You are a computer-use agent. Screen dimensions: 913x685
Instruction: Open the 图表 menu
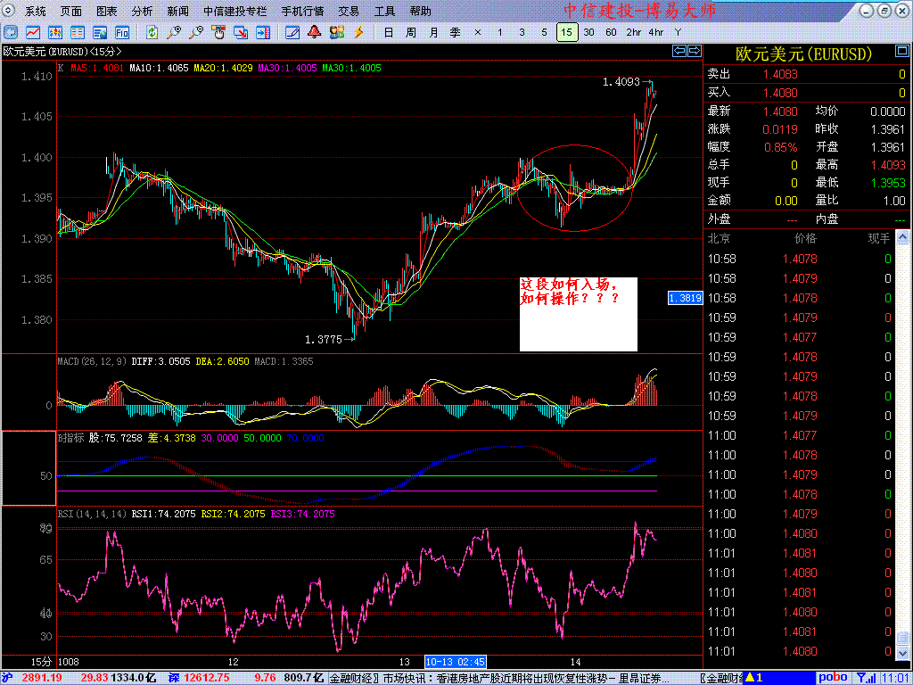click(107, 12)
